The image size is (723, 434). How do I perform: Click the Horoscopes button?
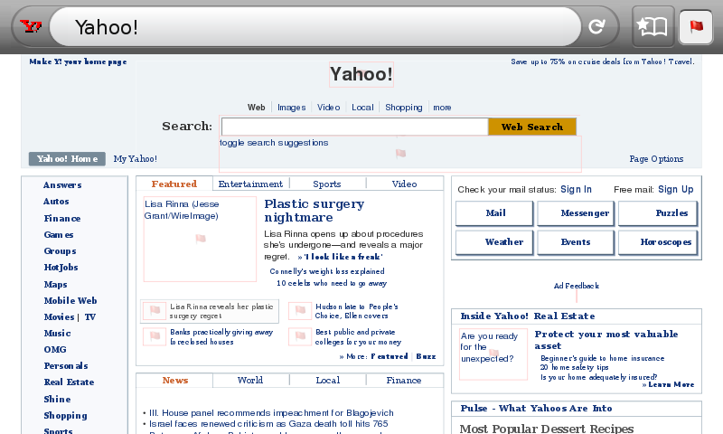click(x=658, y=242)
